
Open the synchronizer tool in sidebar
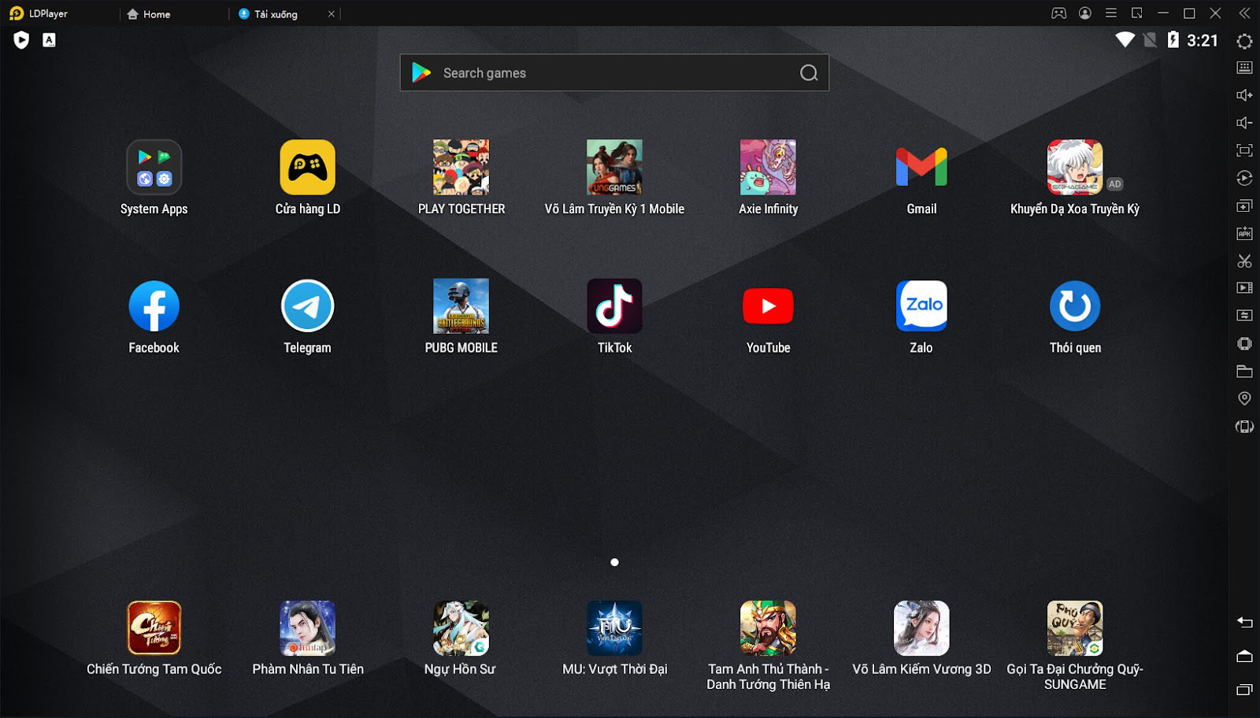[1244, 316]
